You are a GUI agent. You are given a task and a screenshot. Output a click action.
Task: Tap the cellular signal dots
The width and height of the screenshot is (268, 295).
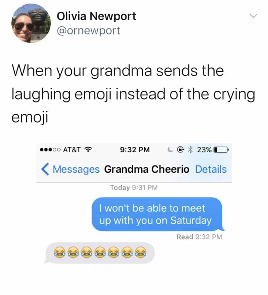pyautogui.click(x=50, y=150)
